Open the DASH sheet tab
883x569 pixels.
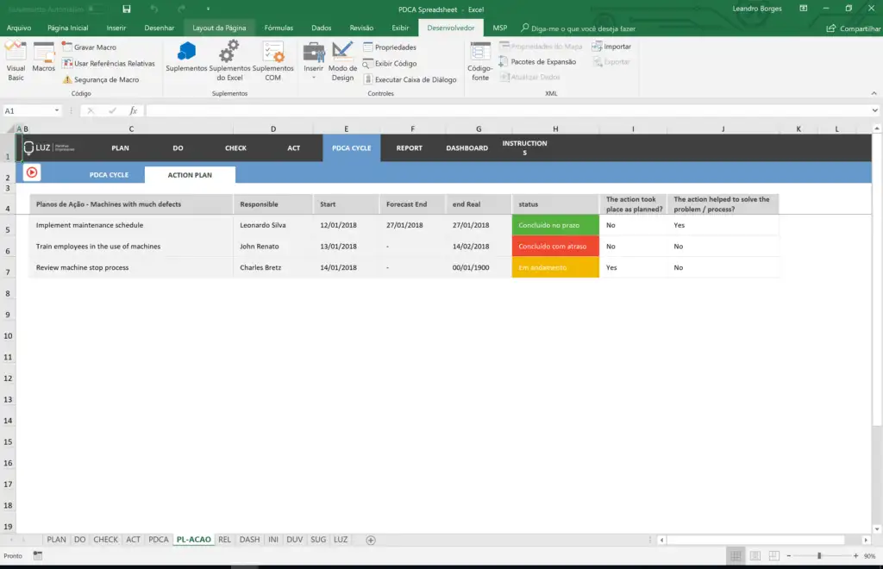(249, 539)
